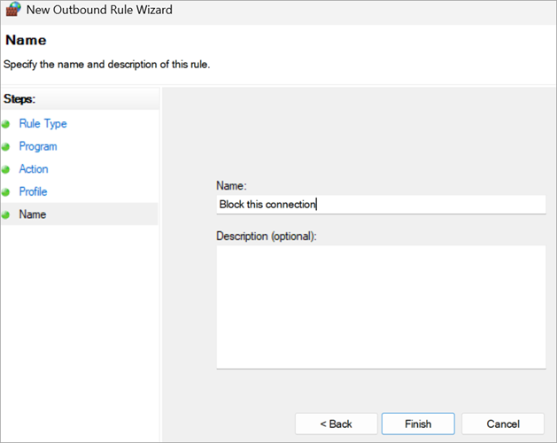The height and width of the screenshot is (443, 557).
Task: Go to the Action step
Action: [x=34, y=169]
